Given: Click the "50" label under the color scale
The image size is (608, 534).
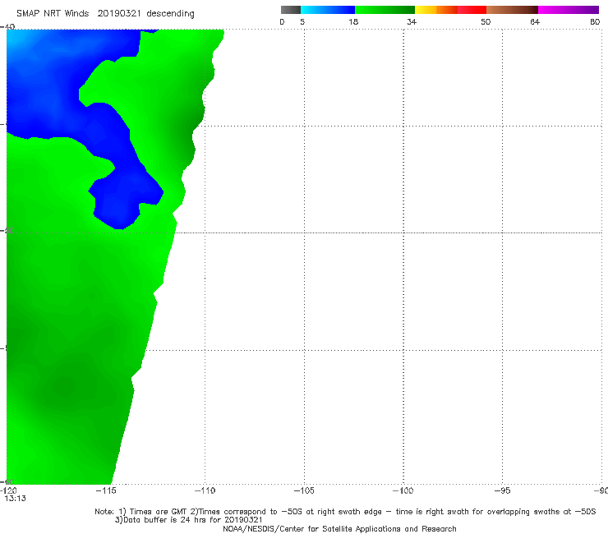Looking at the screenshot, I should [486, 22].
